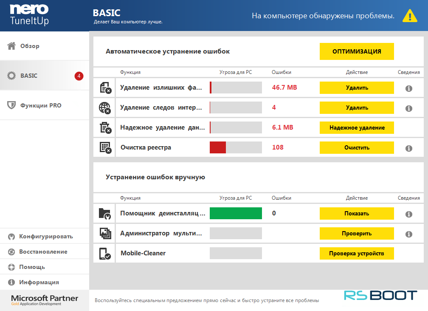This screenshot has height=311, width=428.
Task: Click the ОПТИМИЗАЦИЯ button
Action: pos(357,51)
